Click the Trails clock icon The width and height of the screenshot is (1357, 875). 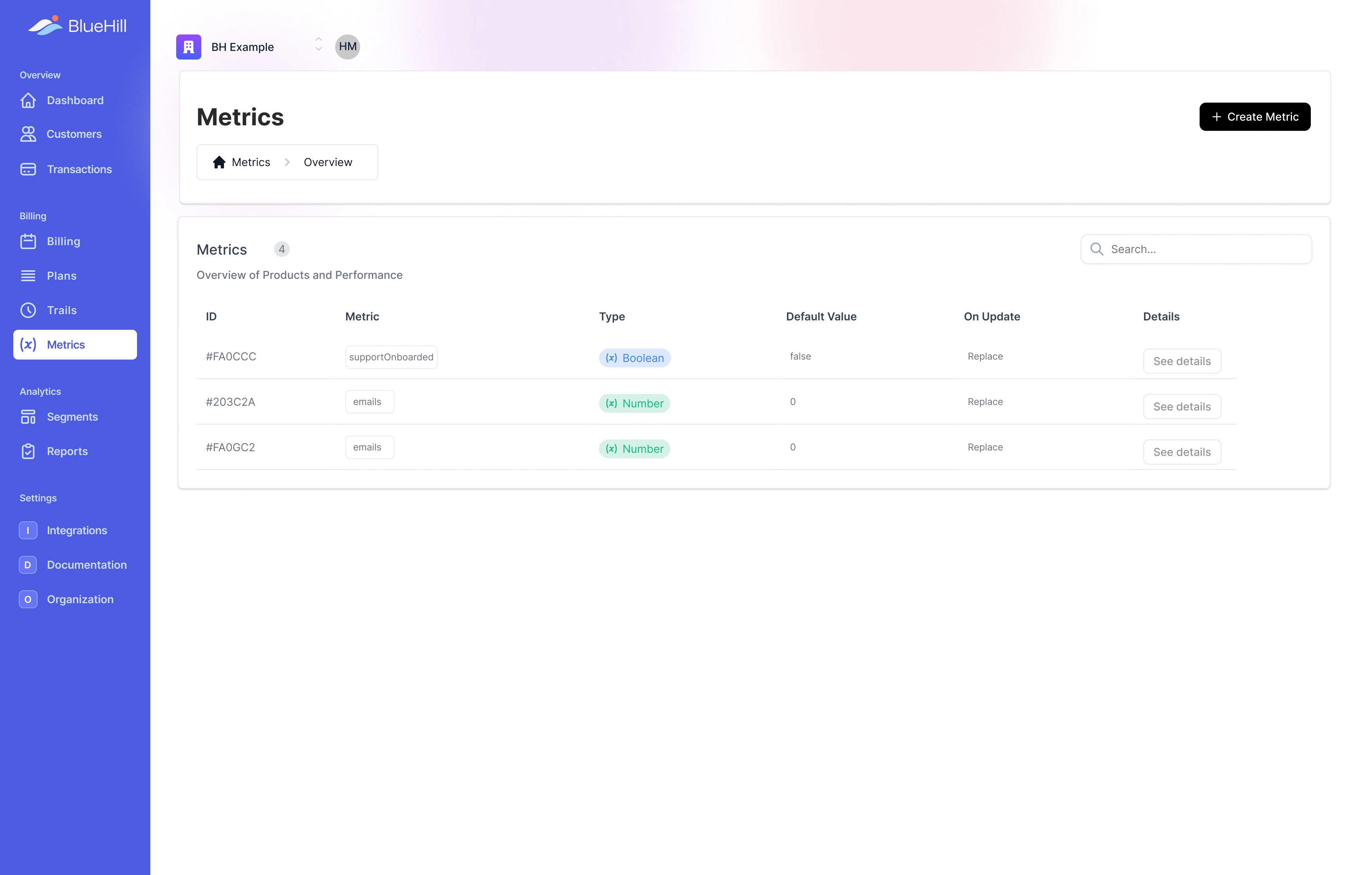point(28,310)
